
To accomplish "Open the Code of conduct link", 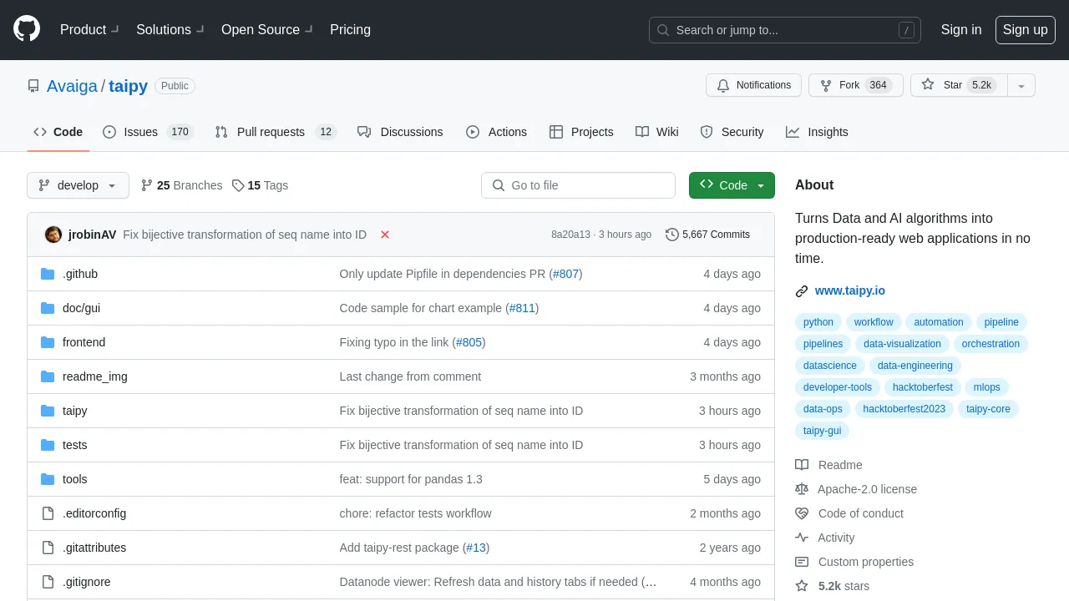I will coord(849,513).
